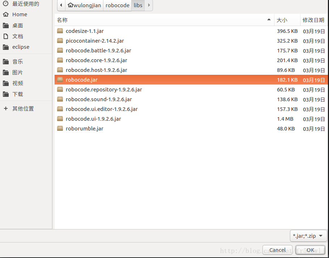329x258 pixels.
Task: Click the 89.6 KB size value
Action: click(286, 70)
